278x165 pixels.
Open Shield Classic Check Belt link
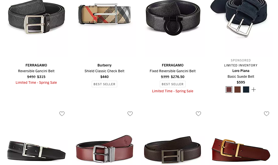(x=104, y=71)
